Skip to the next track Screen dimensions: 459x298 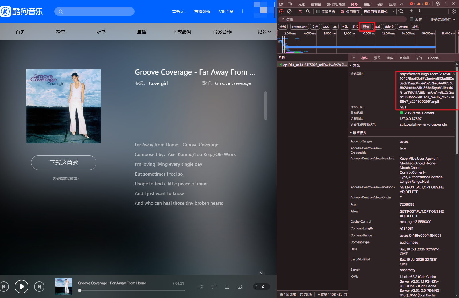(39, 286)
